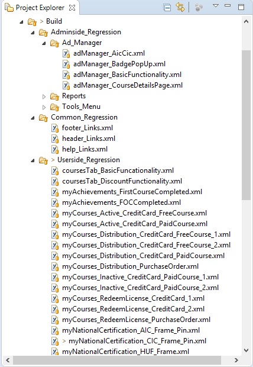
Task: Close the Project Explorer tab
Action: click(x=72, y=8)
